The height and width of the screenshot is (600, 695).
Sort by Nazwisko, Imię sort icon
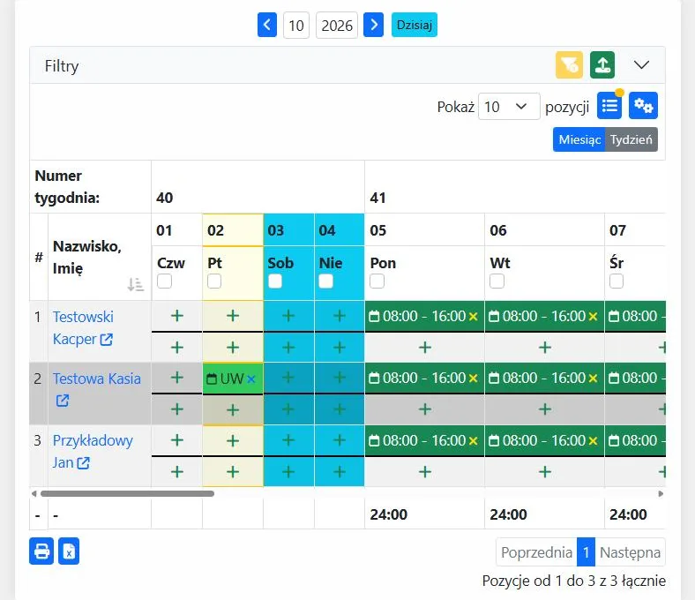coord(136,284)
